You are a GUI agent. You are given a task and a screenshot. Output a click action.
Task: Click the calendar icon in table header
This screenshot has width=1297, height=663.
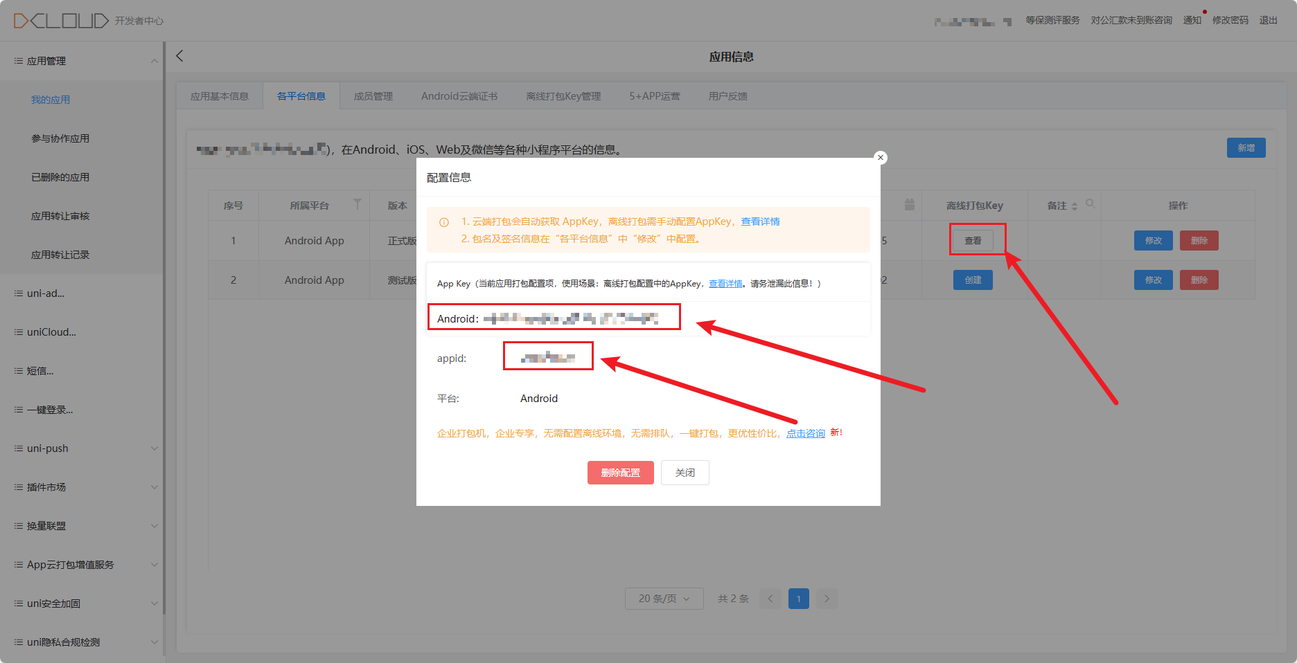[x=910, y=205]
